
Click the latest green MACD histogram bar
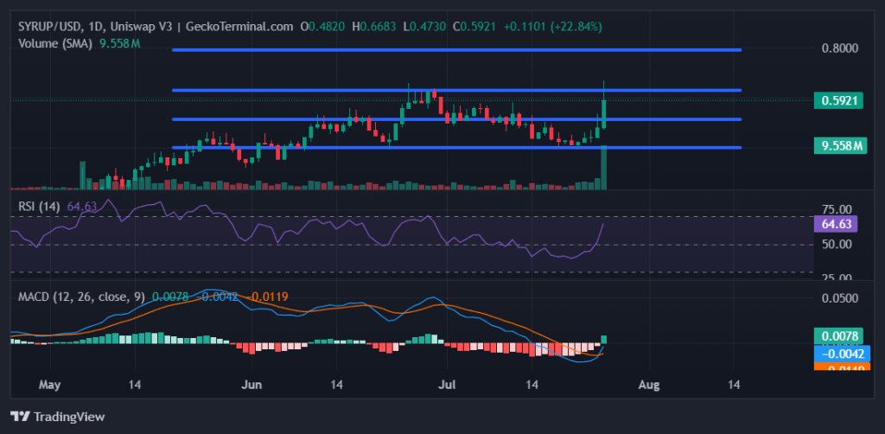[x=604, y=339]
